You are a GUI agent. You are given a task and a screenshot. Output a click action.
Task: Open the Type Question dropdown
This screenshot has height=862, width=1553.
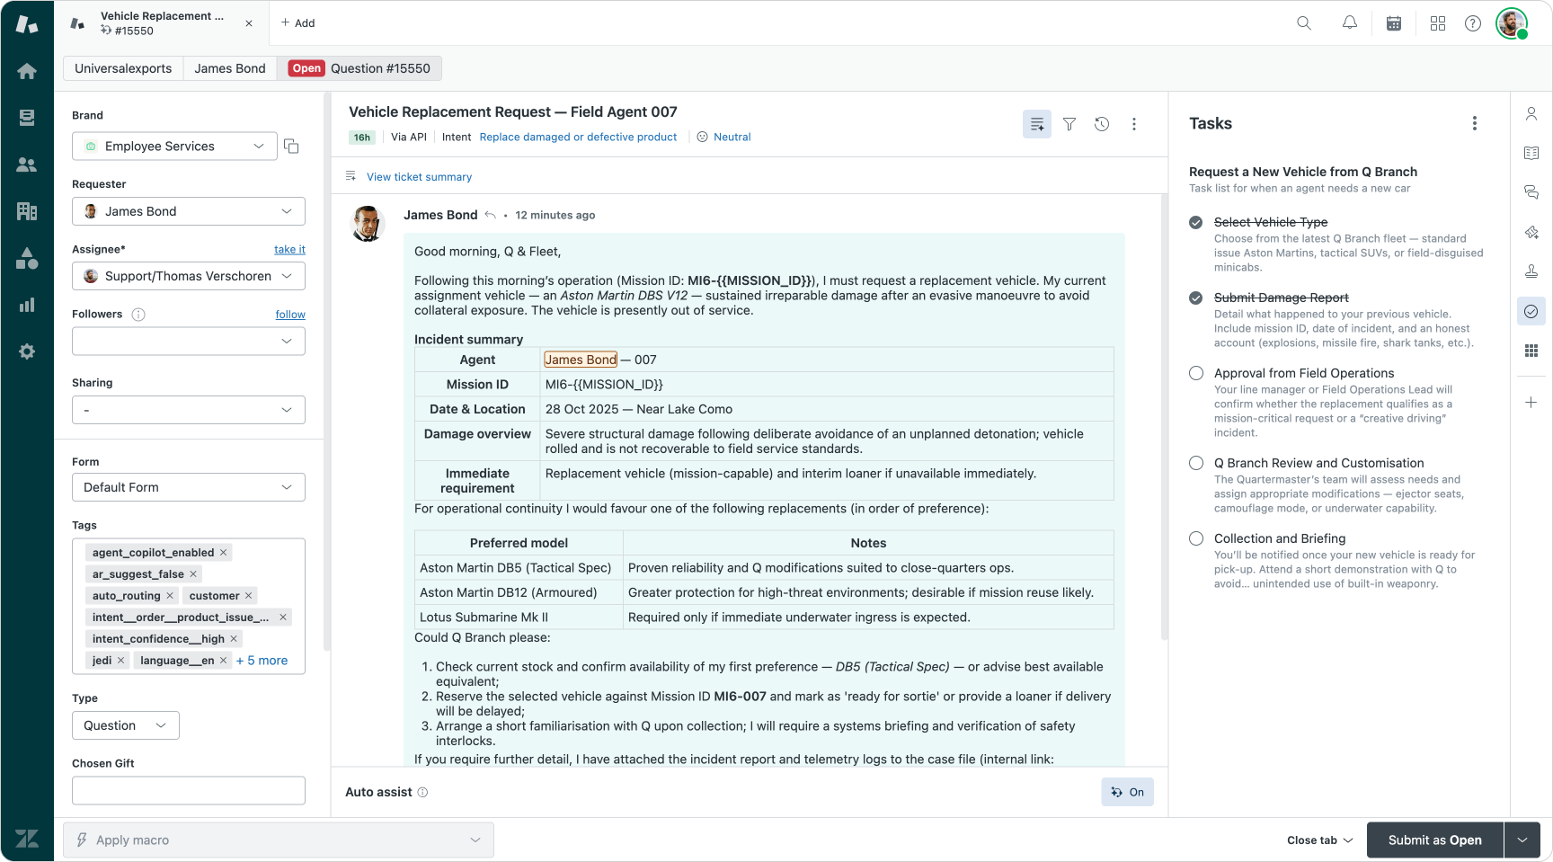pyautogui.click(x=125, y=725)
